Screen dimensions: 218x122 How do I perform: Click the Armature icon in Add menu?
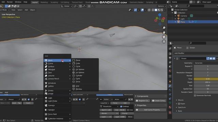coord(46,83)
